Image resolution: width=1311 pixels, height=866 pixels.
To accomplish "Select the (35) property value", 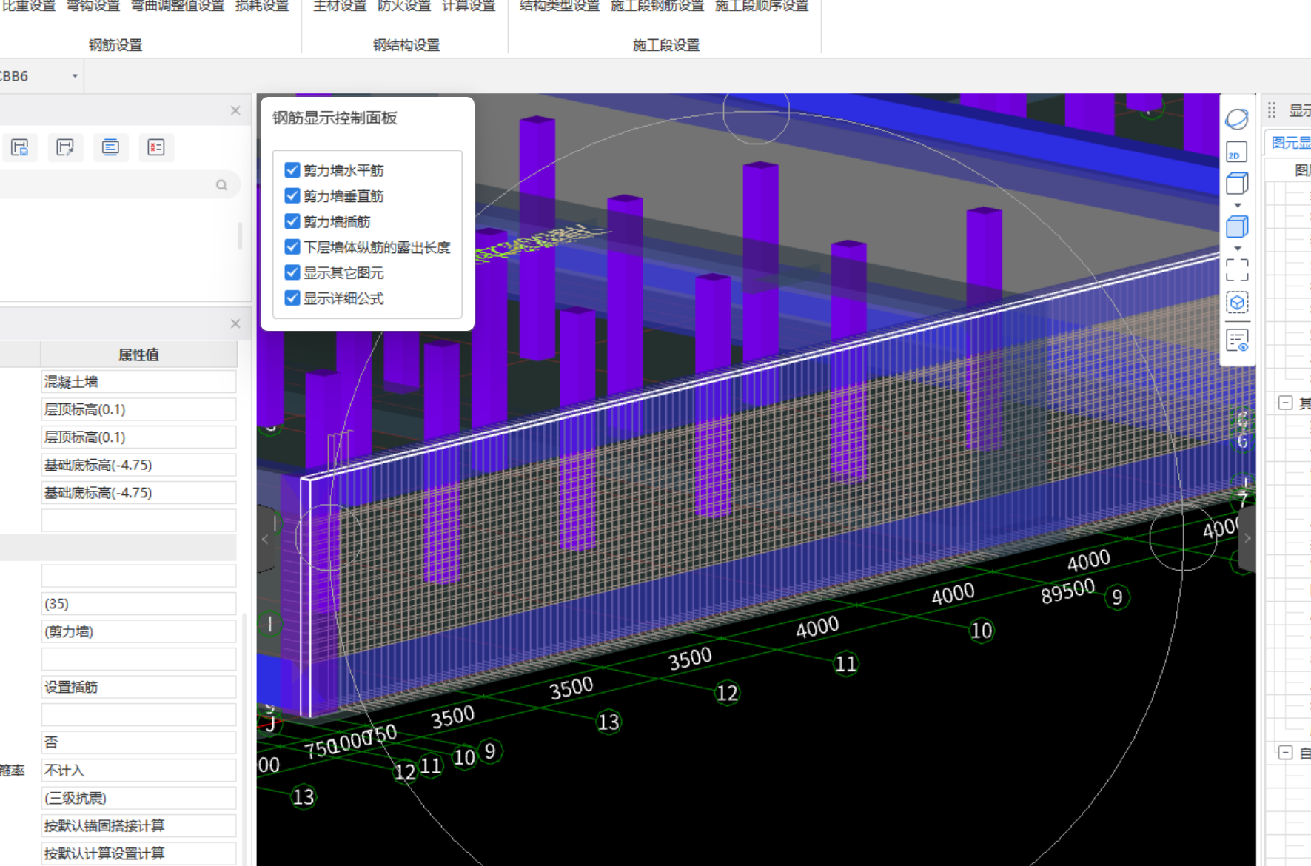I will [x=138, y=604].
